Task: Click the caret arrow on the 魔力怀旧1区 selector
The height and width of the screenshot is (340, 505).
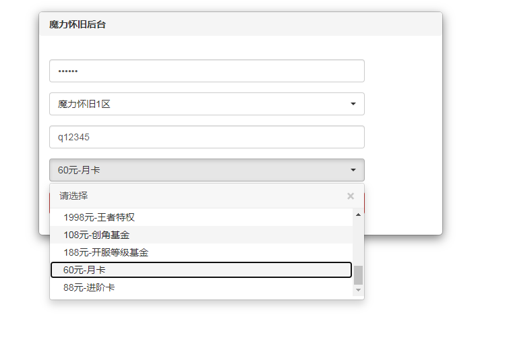Action: [x=353, y=104]
